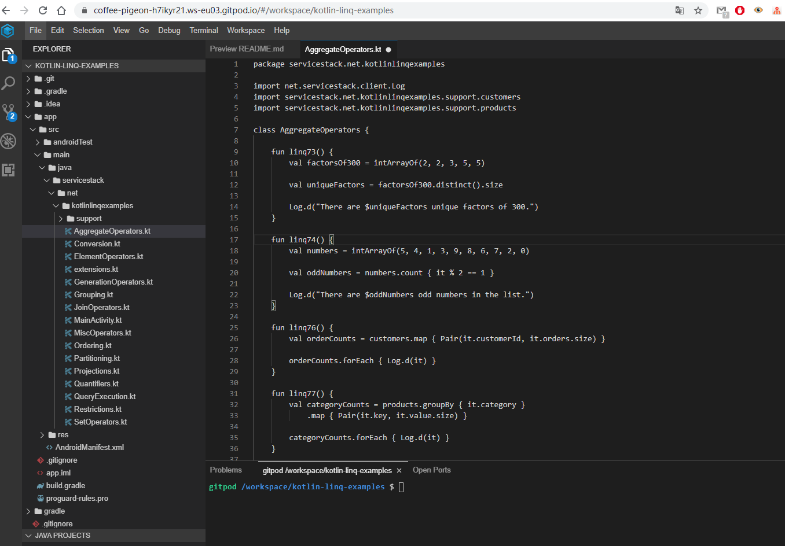Click the 'class AggregateOperators' code line
Screen dimensions: 785x546
pyautogui.click(x=311, y=130)
